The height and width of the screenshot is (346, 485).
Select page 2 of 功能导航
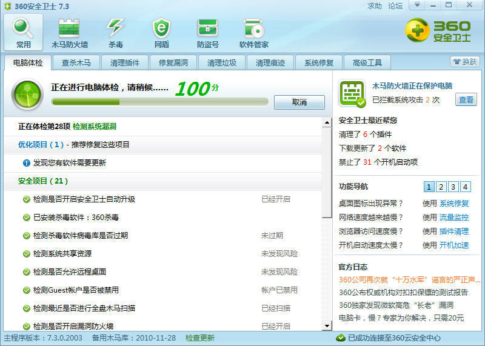pyautogui.click(x=441, y=187)
